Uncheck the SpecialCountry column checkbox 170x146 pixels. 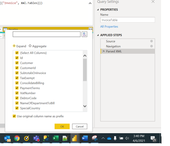pyautogui.click(x=17, y=108)
